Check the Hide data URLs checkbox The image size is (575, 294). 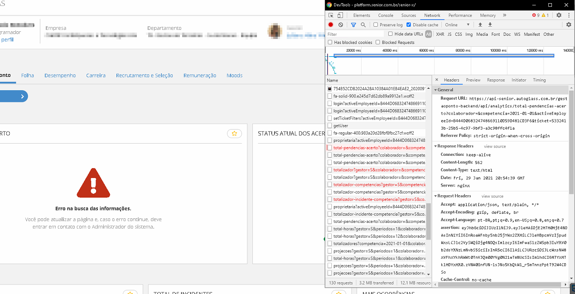click(x=391, y=34)
